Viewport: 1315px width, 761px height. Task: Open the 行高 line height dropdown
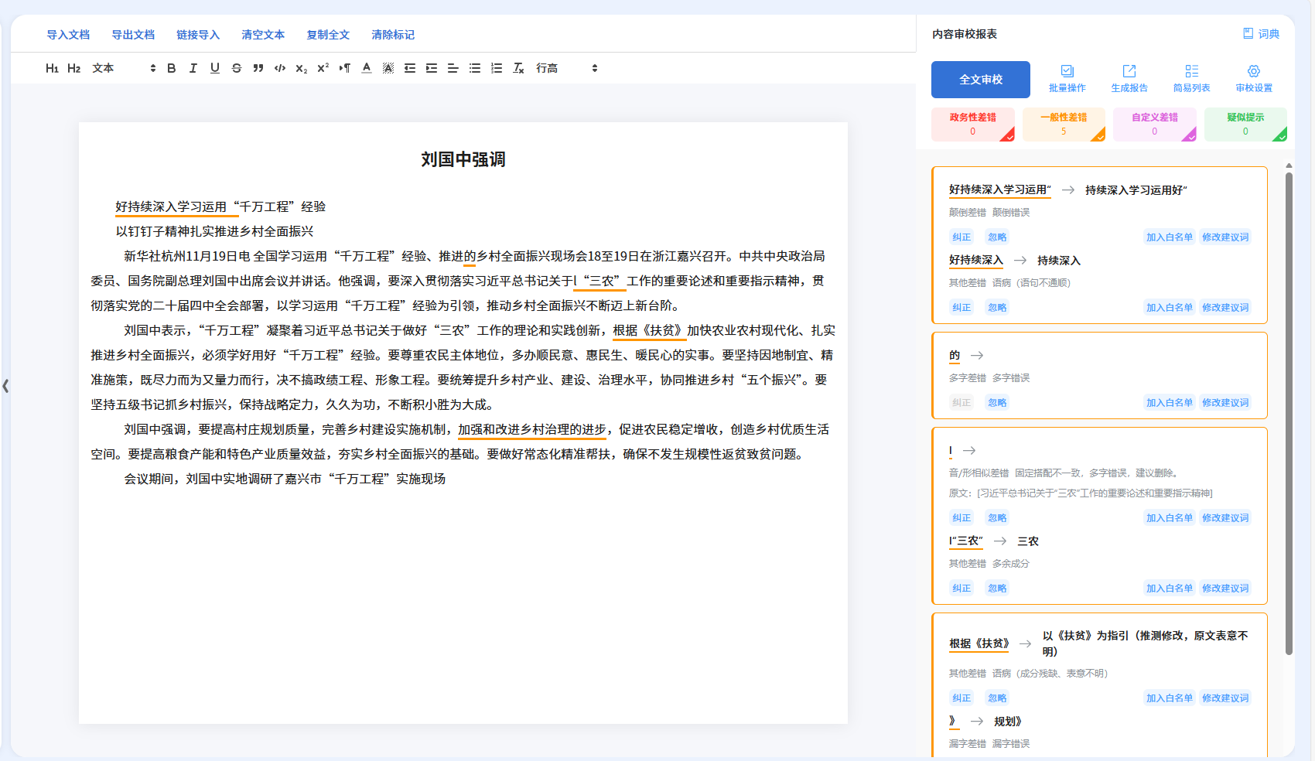(x=567, y=68)
